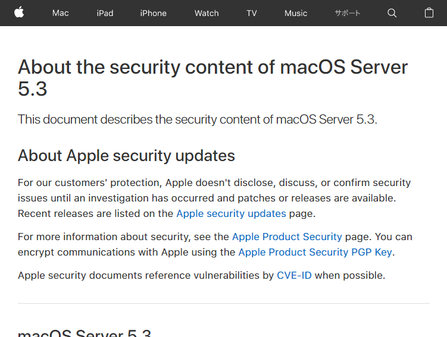Image resolution: width=447 pixels, height=337 pixels.
Task: Open Apple Product Security PGP Key link
Action: 315,252
